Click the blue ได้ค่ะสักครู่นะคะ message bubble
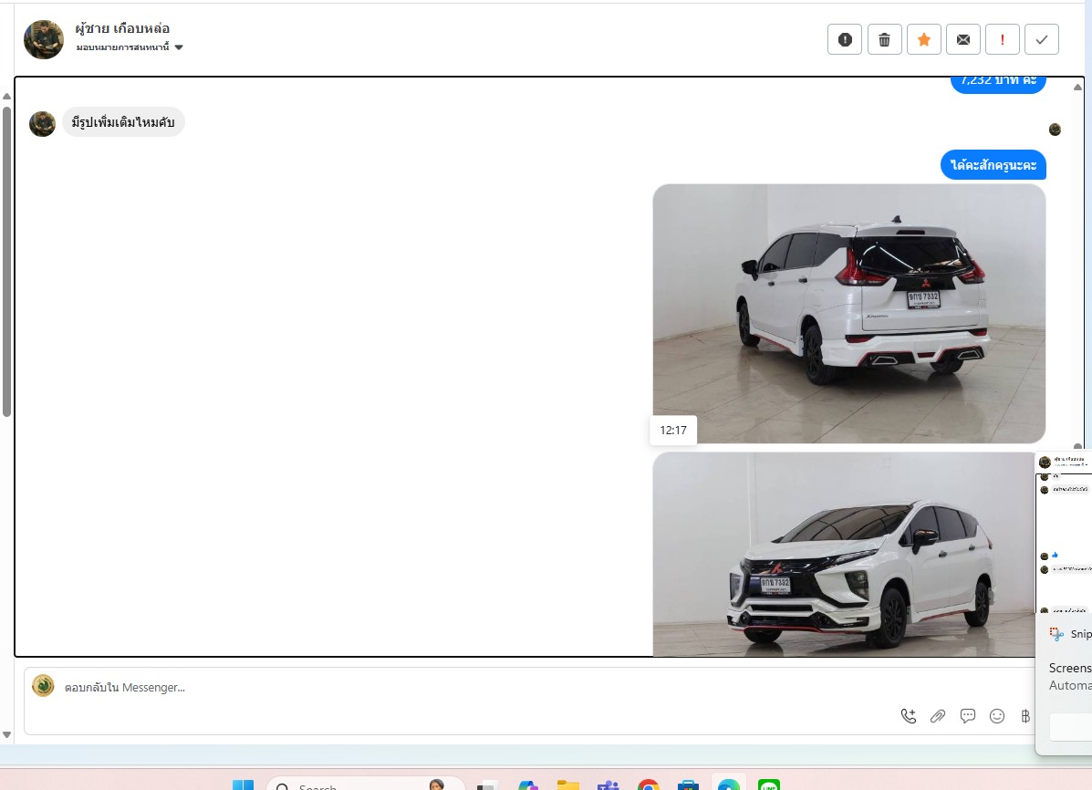This screenshot has height=790, width=1092. tap(993, 165)
